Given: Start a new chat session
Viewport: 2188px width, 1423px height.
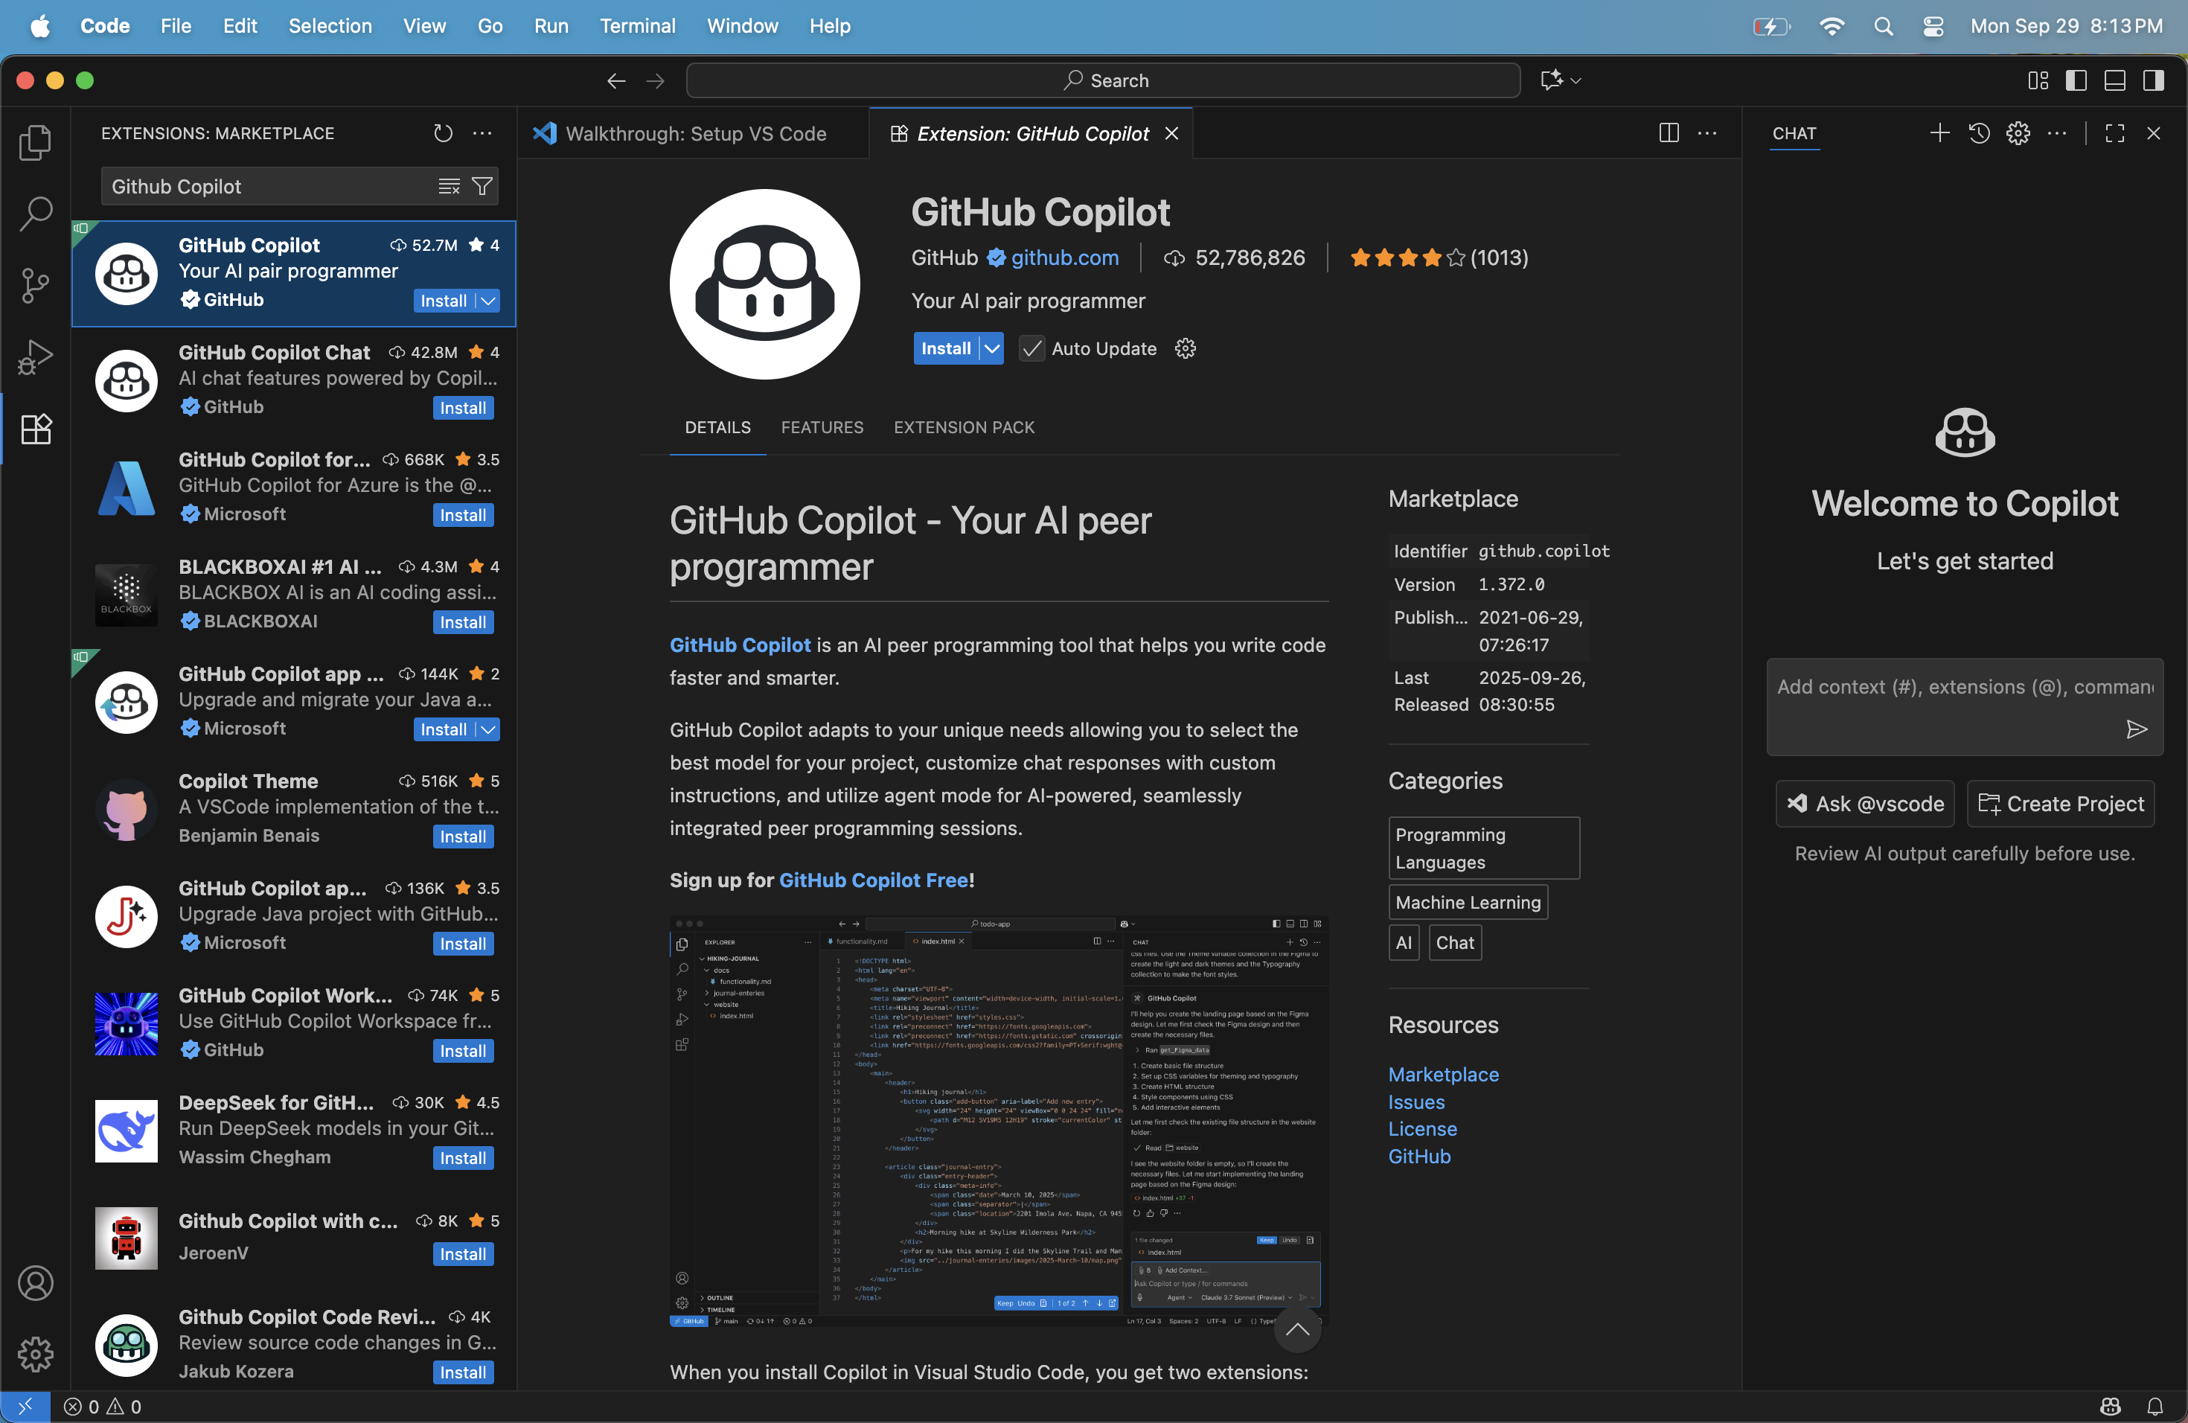Looking at the screenshot, I should point(1939,133).
